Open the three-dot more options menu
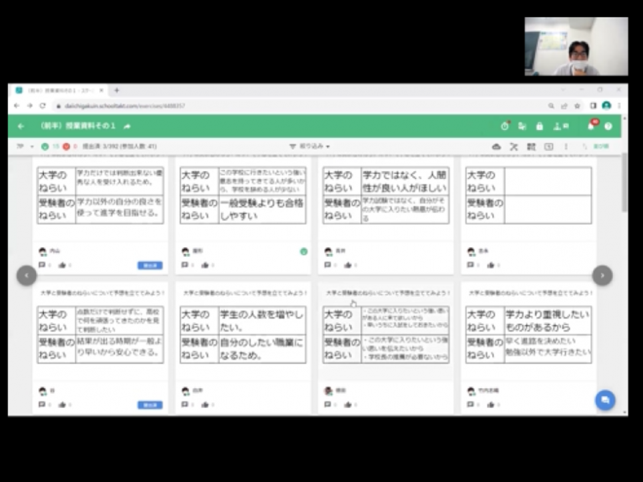 [x=566, y=146]
